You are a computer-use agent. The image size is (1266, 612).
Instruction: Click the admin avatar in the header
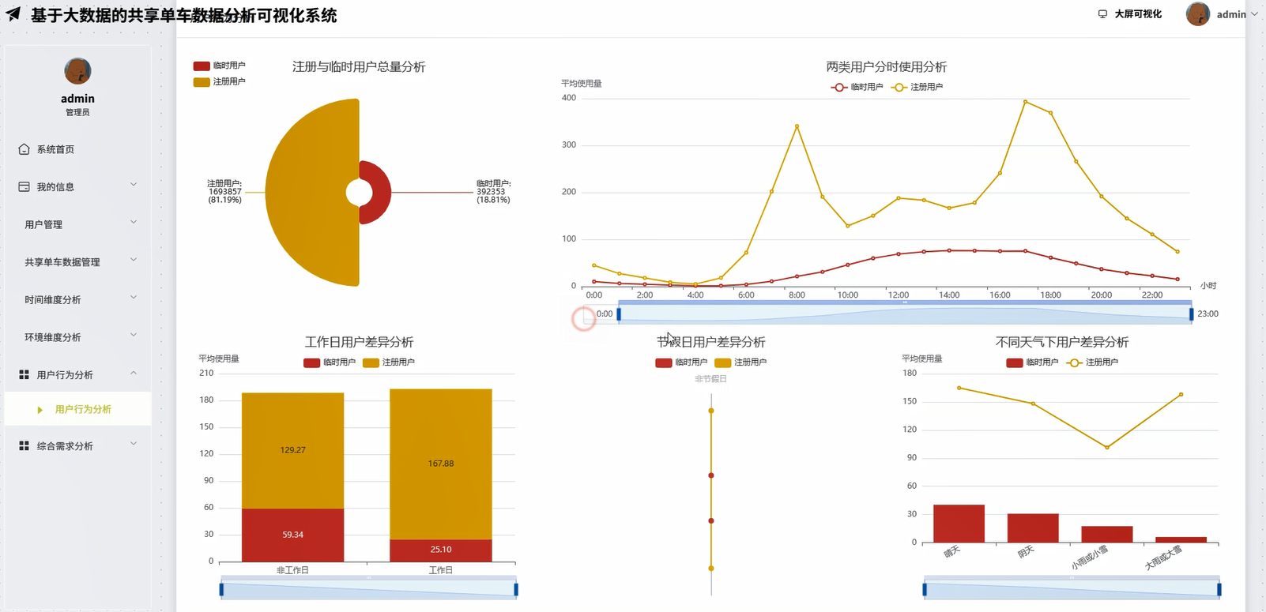point(1198,14)
